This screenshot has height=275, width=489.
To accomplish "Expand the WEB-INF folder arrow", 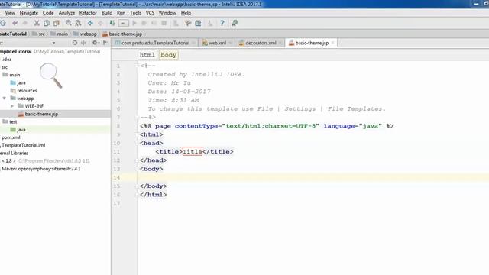I will 12,106.
